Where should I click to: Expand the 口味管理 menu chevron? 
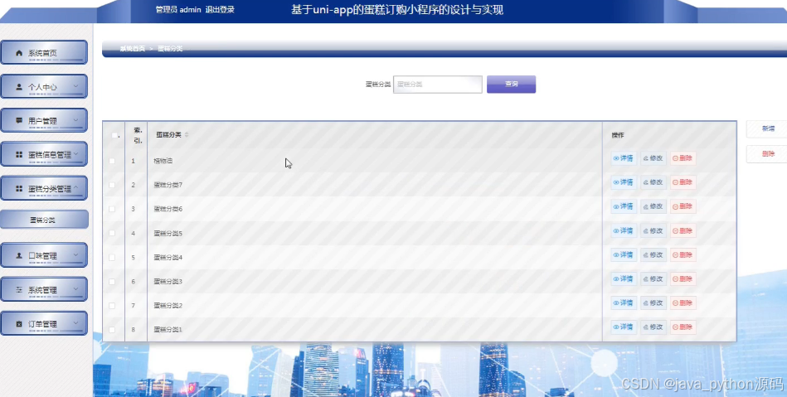[x=75, y=255]
